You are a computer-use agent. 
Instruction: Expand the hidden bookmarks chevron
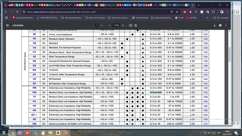pyautogui.click(x=207, y=18)
